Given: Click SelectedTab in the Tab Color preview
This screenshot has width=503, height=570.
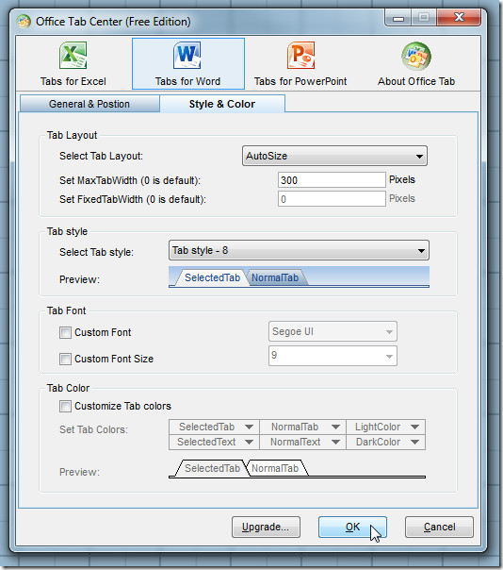Looking at the screenshot, I should 212,468.
